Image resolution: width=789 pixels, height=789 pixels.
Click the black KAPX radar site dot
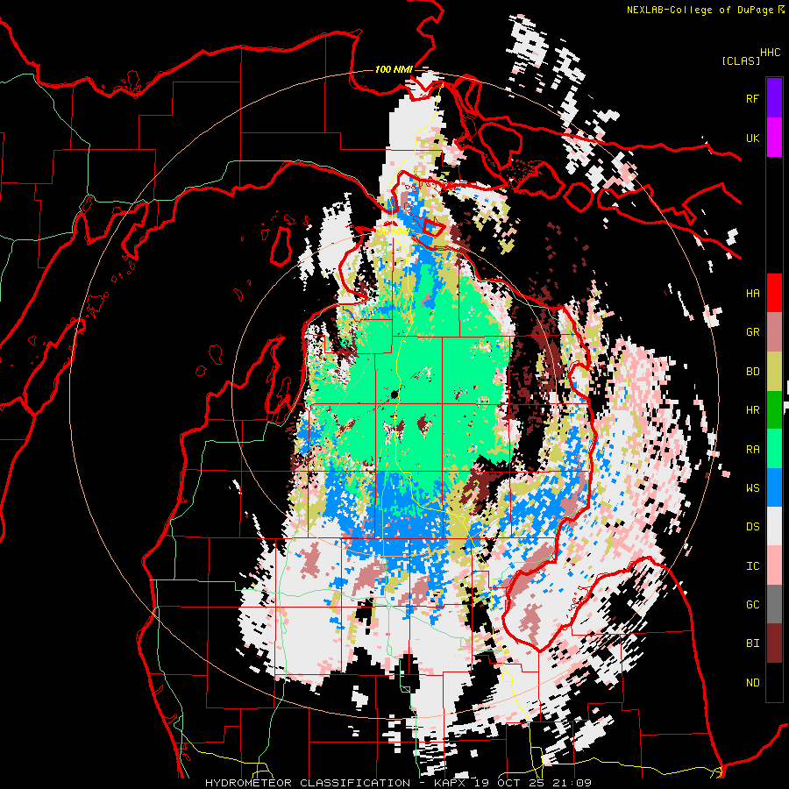click(x=395, y=394)
